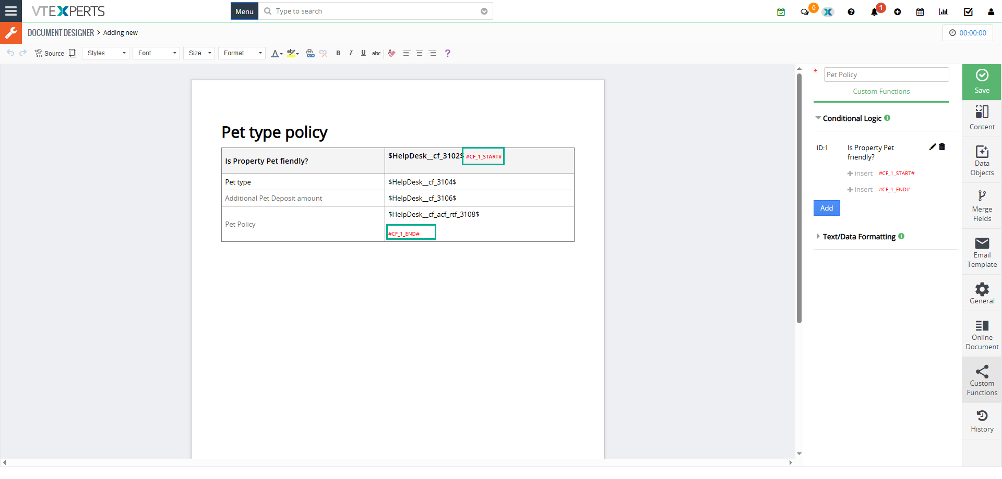Image resolution: width=1002 pixels, height=479 pixels.
Task: Edit condition ID:1 with pencil icon
Action: pos(933,147)
